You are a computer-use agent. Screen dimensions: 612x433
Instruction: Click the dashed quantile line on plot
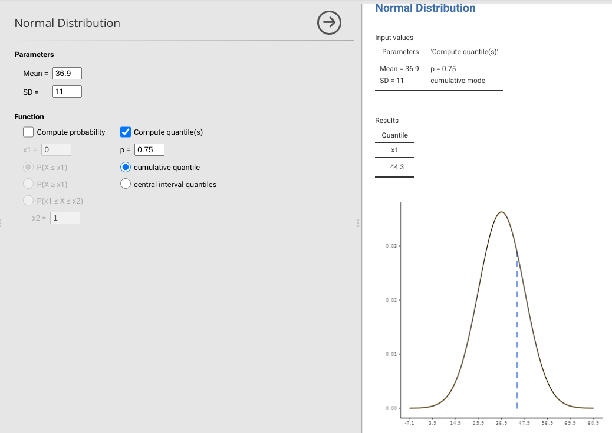(517, 329)
